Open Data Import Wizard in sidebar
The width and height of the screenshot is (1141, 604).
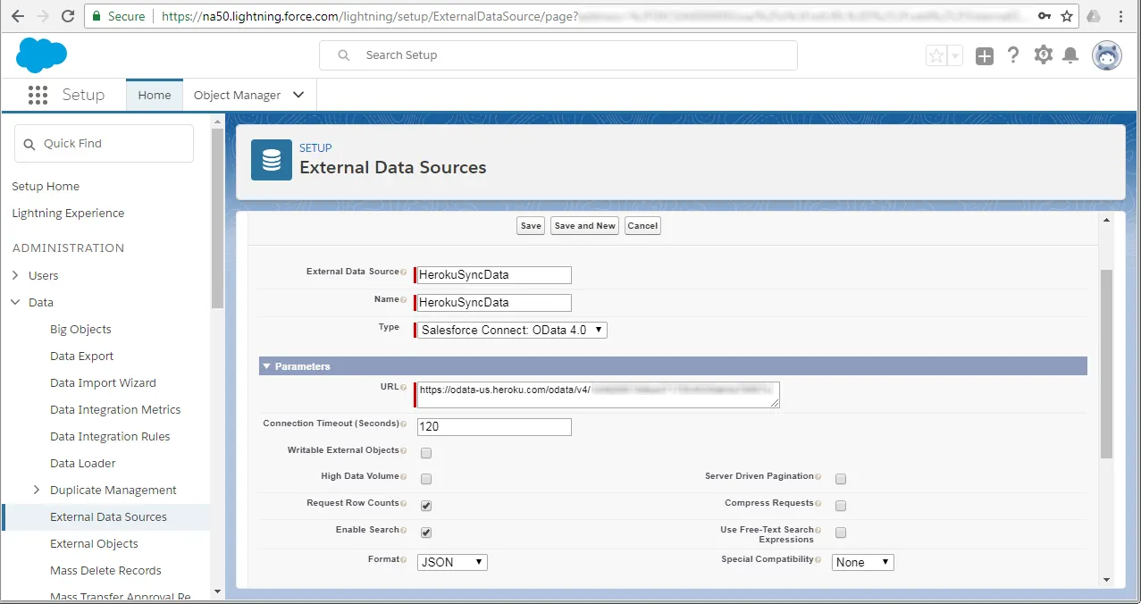[x=103, y=382]
